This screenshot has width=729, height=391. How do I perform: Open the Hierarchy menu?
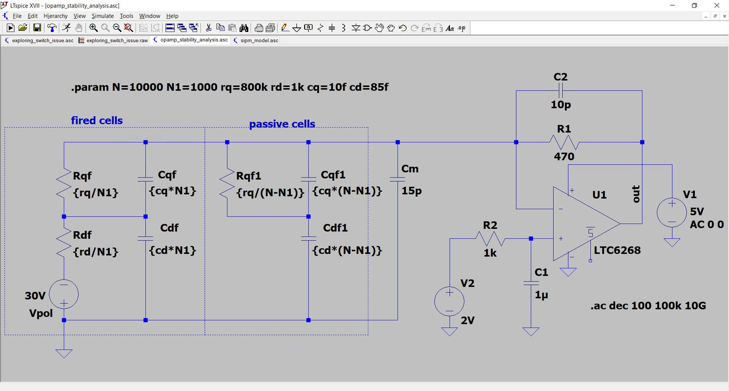tap(56, 16)
